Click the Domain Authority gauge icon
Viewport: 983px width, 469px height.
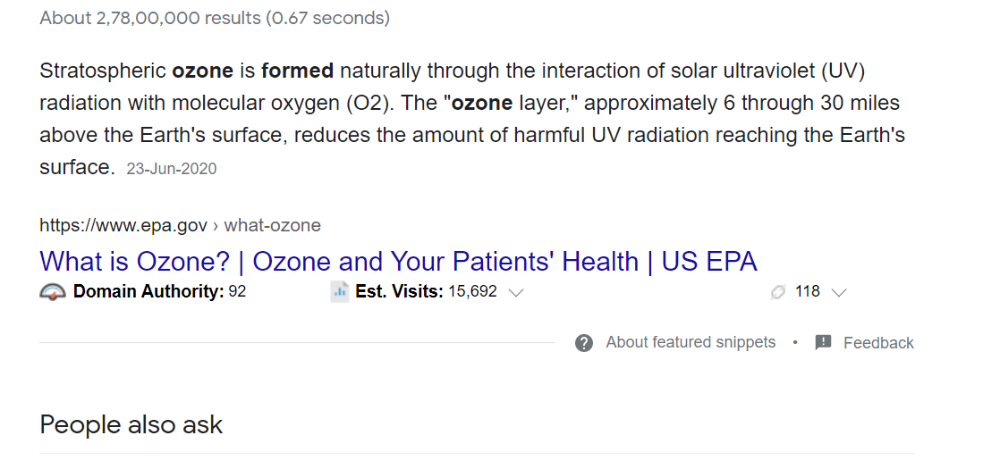coord(53,292)
